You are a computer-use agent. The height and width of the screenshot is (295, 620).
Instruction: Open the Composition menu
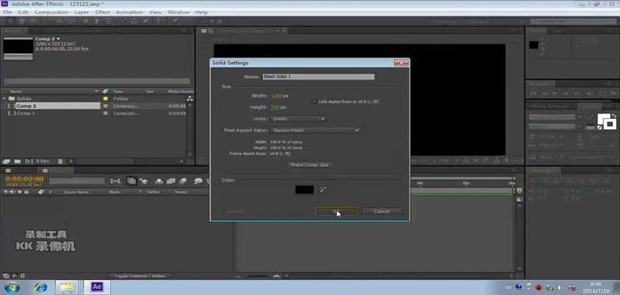(x=52, y=13)
